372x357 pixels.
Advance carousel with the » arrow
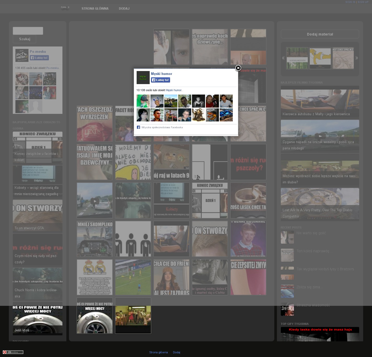(356, 58)
